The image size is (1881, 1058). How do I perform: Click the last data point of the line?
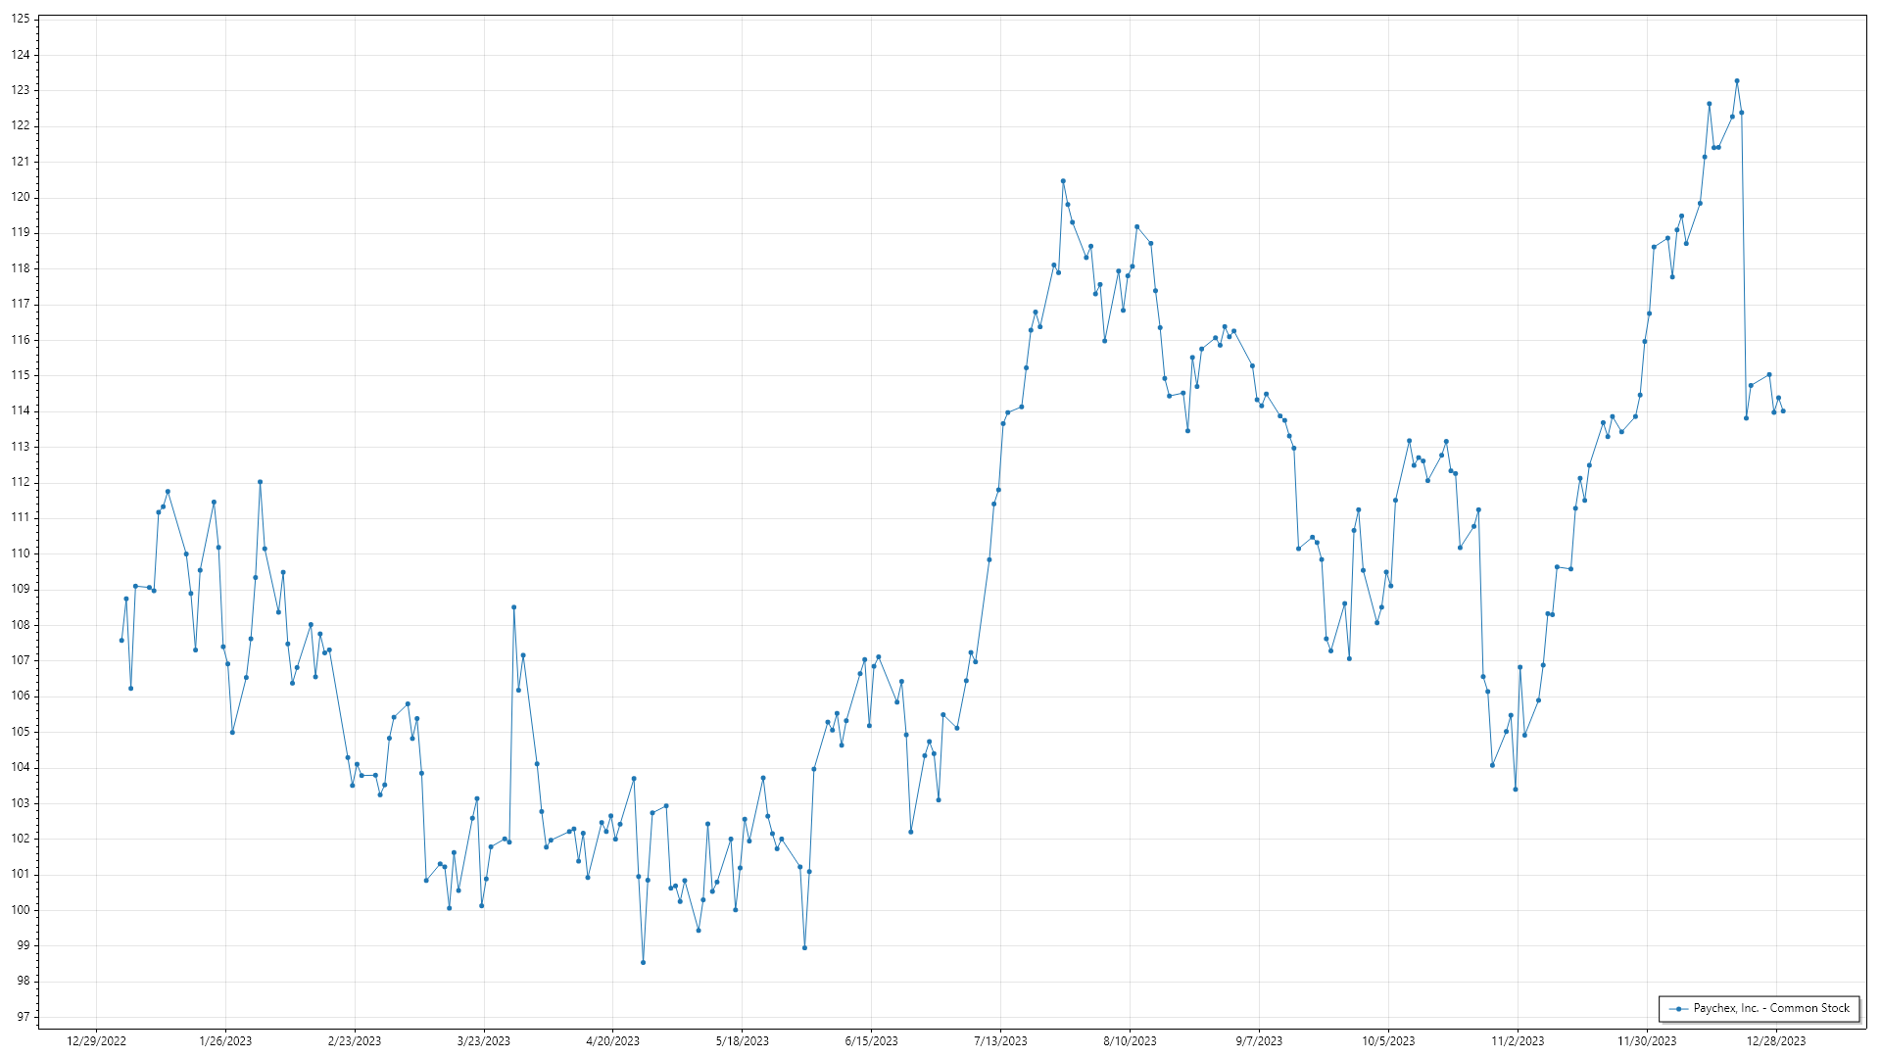tap(1783, 411)
